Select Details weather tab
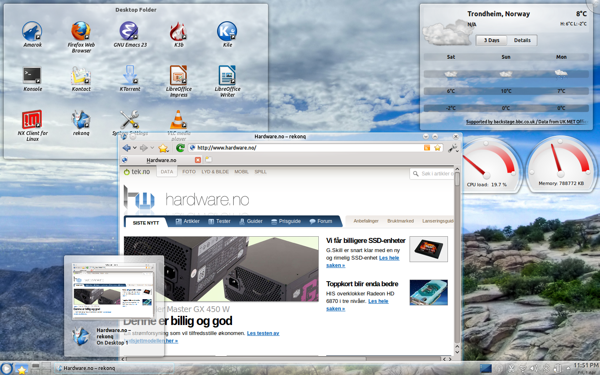 (522, 40)
